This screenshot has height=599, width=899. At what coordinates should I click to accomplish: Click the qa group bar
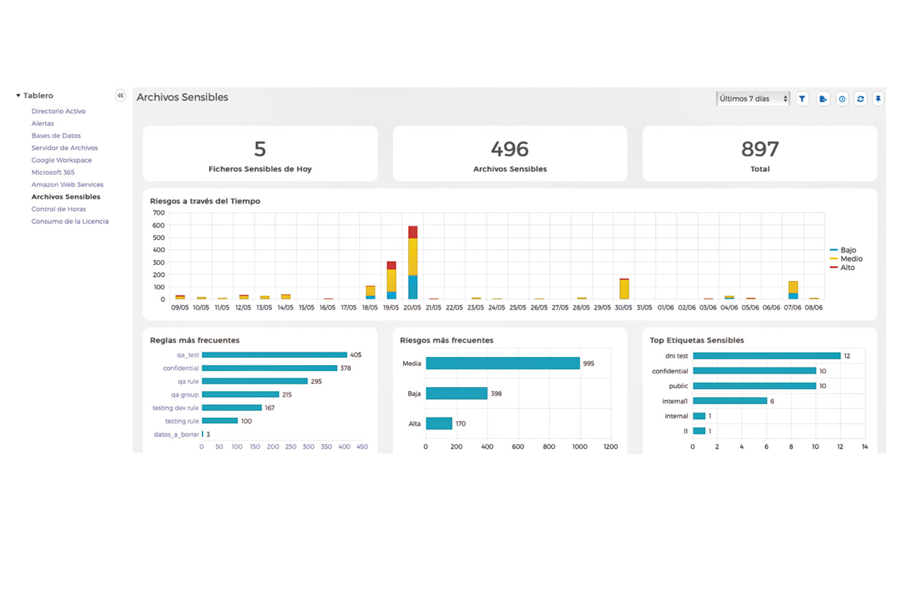pos(240,394)
